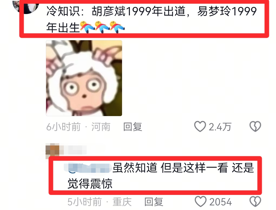
Task: Select the reply text 虽然知道 但是这样一看
Action: pyautogui.click(x=170, y=168)
